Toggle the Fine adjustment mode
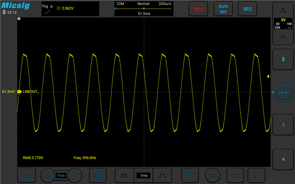 point(61,176)
